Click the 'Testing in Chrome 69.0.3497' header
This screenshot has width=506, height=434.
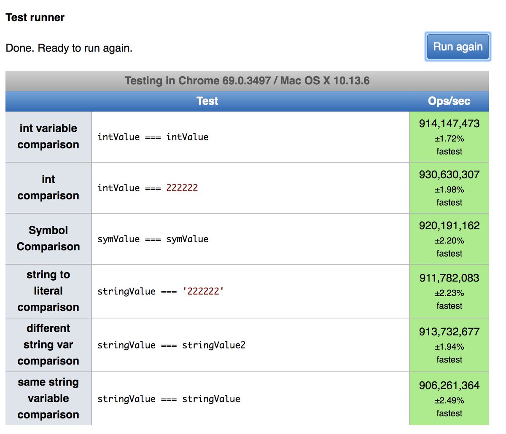(x=247, y=80)
